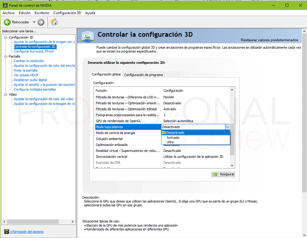The width and height of the screenshot is (307, 238).
Task: Open Ajustar la configuración de la imagen con vista previa
Action: (45, 42)
